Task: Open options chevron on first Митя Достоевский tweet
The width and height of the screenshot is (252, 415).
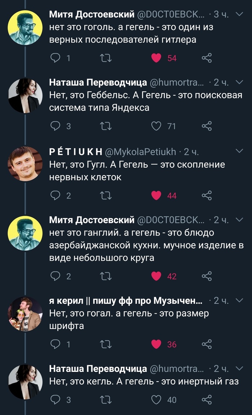Action: (x=239, y=14)
